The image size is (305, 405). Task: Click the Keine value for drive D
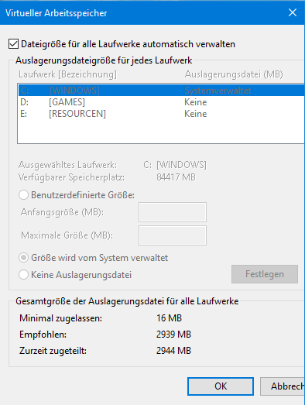(x=196, y=102)
